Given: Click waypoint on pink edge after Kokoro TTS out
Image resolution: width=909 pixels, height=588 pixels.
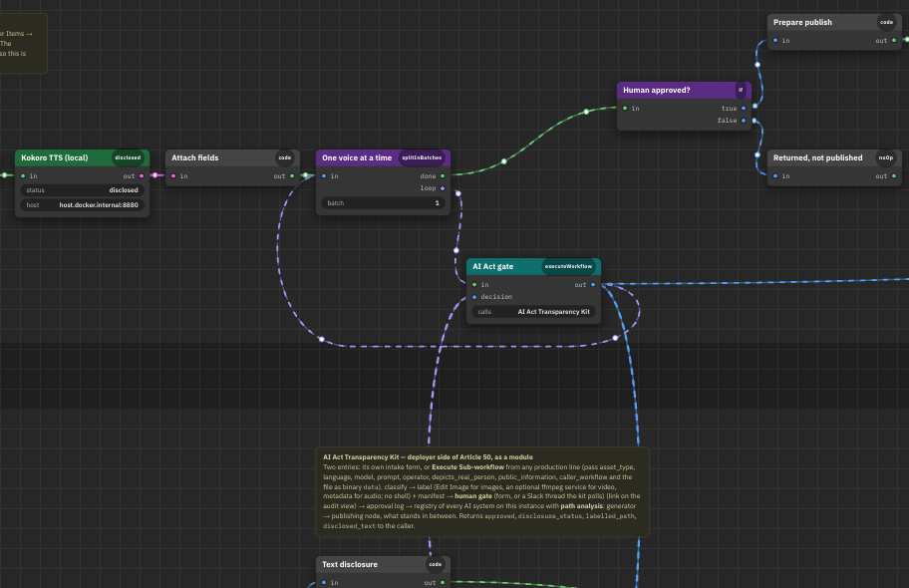Looking at the screenshot, I should pyautogui.click(x=154, y=175).
